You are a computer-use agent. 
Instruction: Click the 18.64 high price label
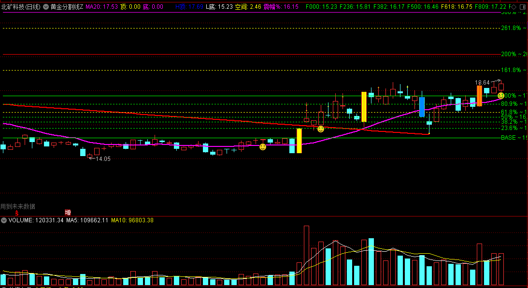click(482, 83)
